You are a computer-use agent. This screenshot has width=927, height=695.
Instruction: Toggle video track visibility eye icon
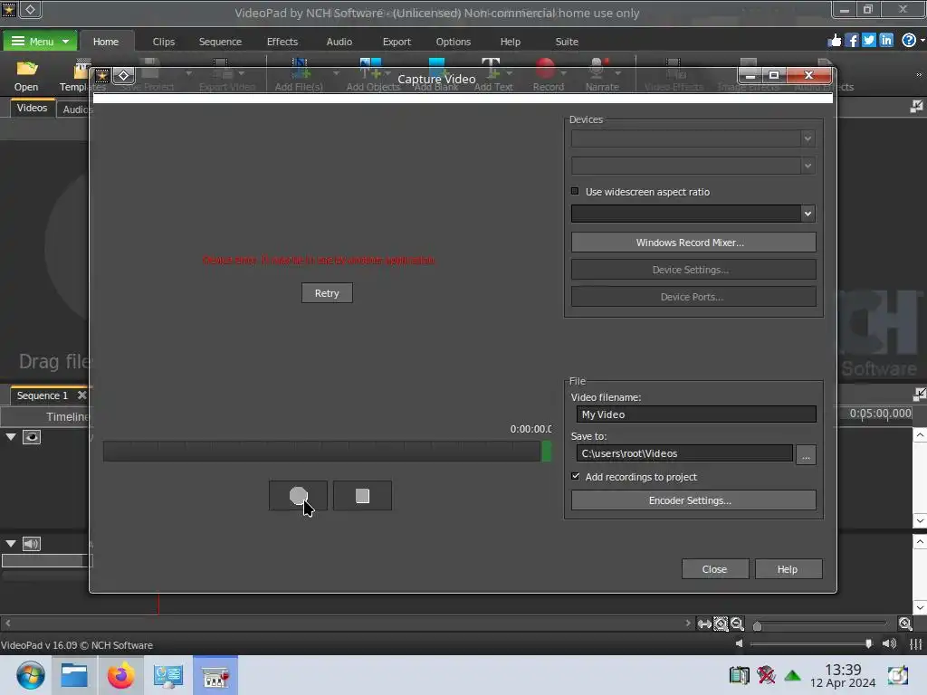coord(32,437)
